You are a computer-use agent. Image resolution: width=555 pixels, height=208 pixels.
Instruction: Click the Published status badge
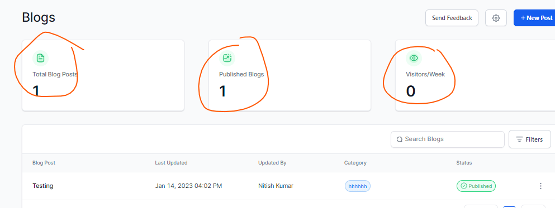tap(476, 186)
